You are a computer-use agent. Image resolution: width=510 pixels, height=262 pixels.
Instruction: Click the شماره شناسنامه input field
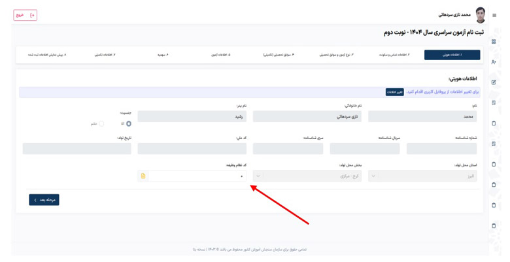442,148
